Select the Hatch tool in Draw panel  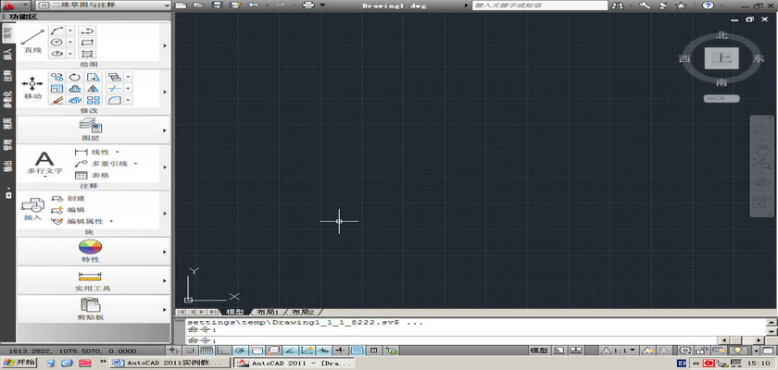point(87,54)
